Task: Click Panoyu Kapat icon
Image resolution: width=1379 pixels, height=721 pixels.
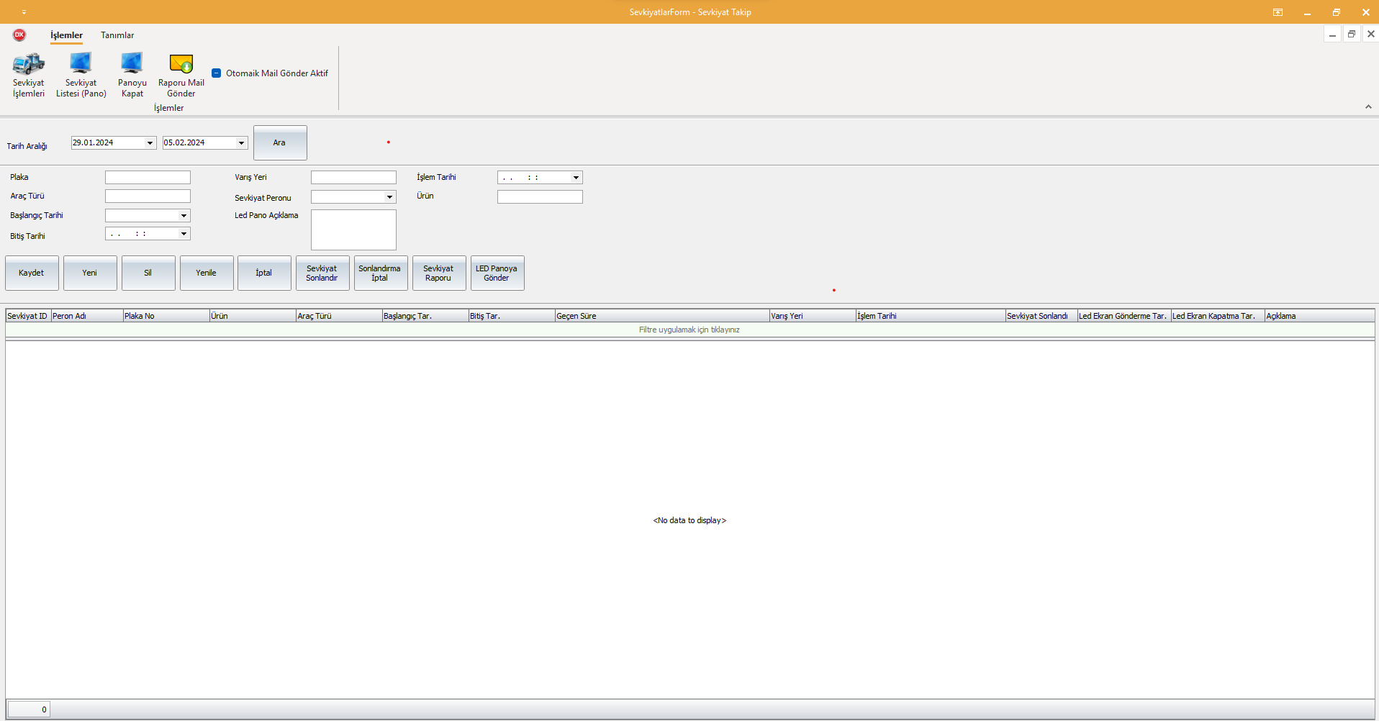Action: coord(132,64)
